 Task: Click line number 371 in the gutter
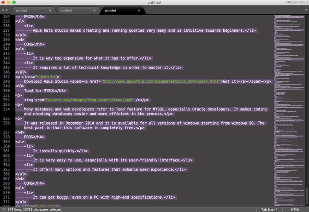tap(6, 197)
